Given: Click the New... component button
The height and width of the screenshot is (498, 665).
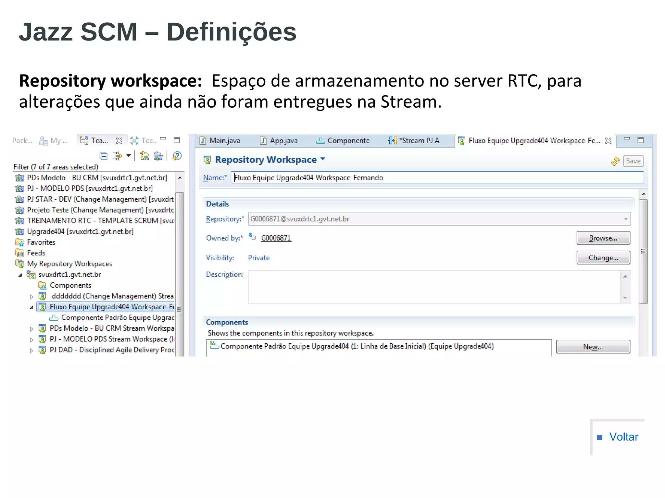Looking at the screenshot, I should [593, 347].
